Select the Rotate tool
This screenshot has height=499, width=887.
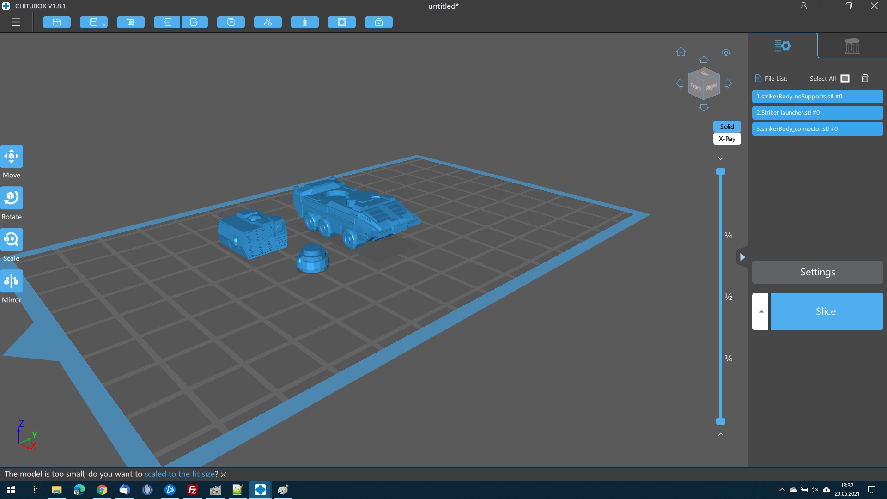(x=12, y=198)
